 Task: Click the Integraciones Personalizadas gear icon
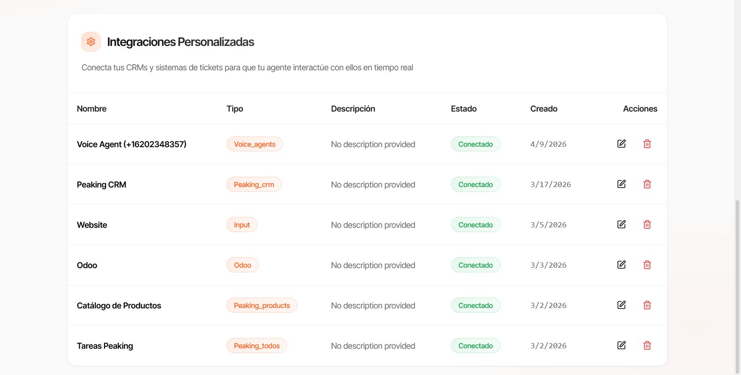coord(91,42)
